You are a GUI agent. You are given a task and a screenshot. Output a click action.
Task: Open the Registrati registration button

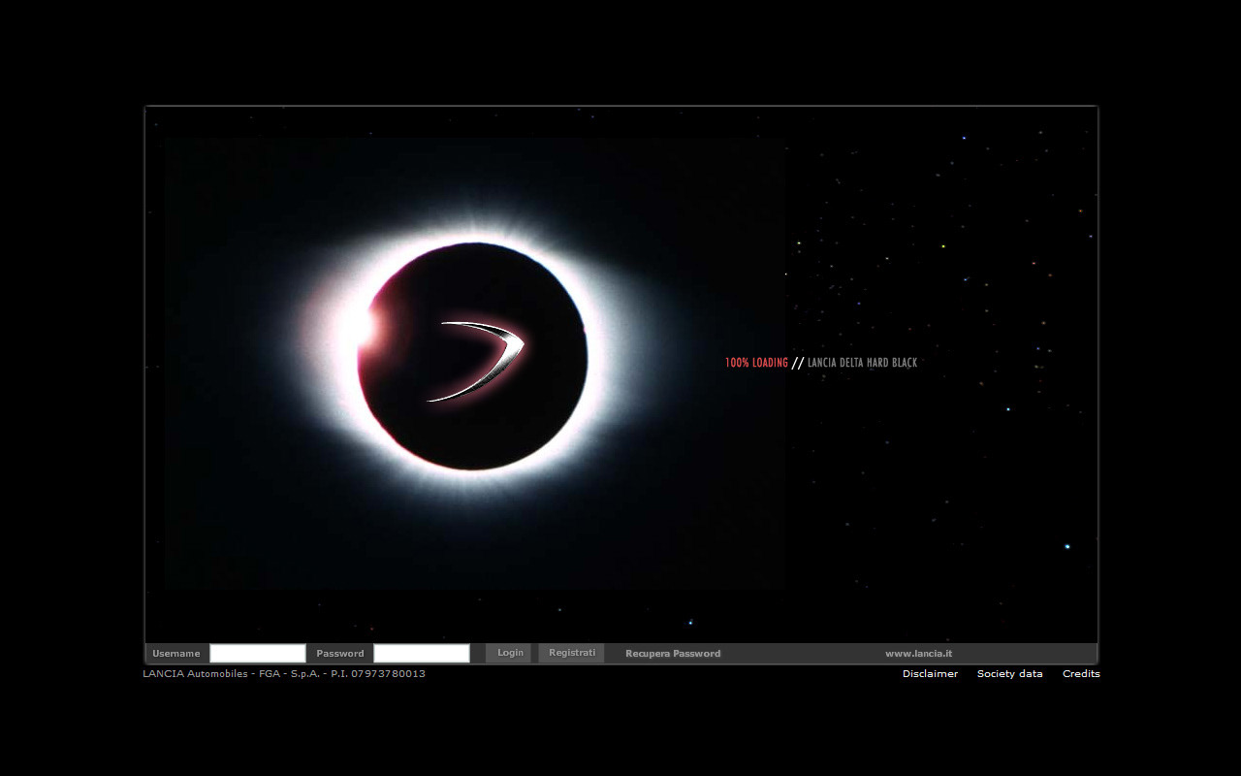pyautogui.click(x=572, y=654)
